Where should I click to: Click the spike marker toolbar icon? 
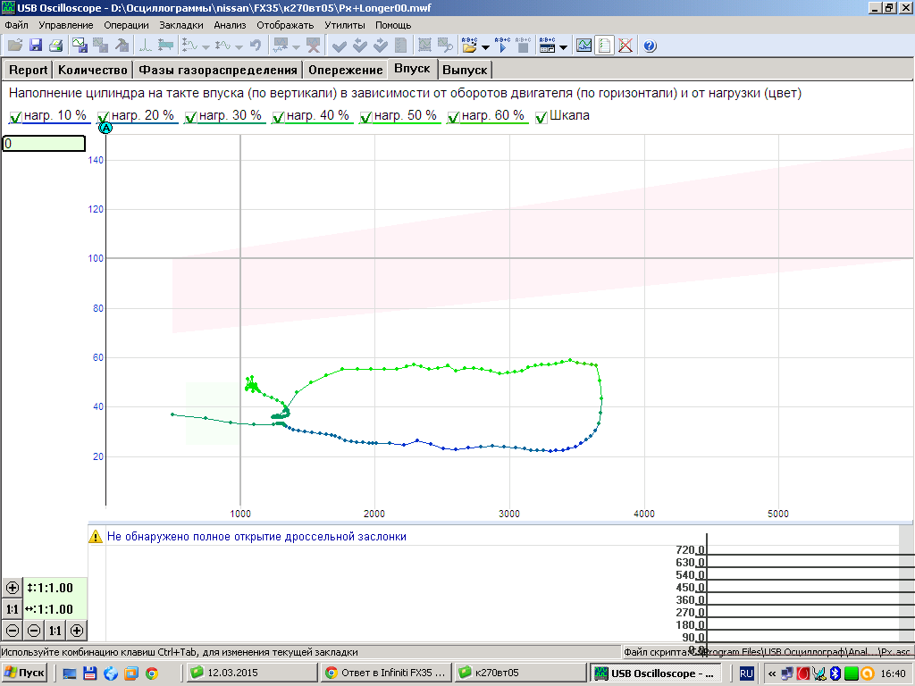coord(145,46)
